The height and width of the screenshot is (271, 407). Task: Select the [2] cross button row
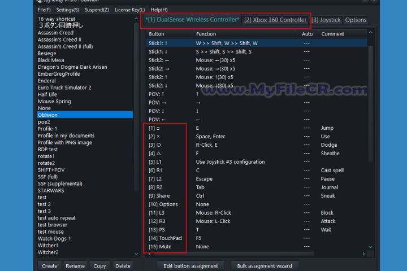pos(257,137)
